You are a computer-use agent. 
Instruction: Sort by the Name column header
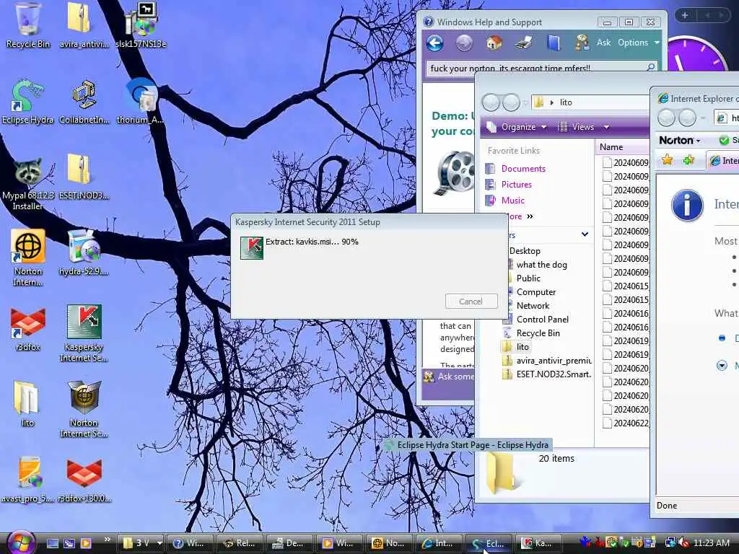click(x=622, y=147)
